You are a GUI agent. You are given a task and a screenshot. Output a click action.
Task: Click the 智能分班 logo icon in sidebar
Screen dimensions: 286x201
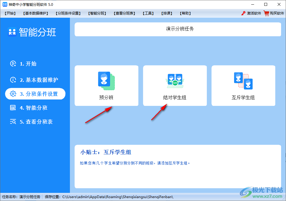coord(12,32)
